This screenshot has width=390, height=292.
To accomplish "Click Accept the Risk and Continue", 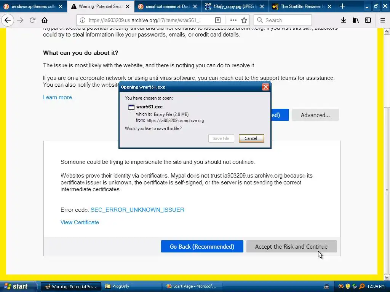I will point(291,246).
